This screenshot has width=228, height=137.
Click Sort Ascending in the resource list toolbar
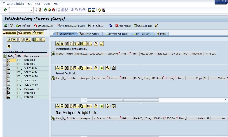[9, 40]
